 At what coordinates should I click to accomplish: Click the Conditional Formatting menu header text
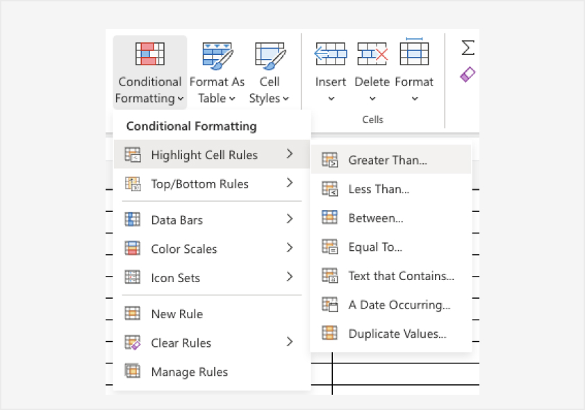pyautogui.click(x=191, y=126)
